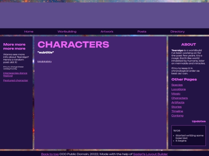Open the Artifacts page link
The height and width of the screenshot is (156, 209).
[x=178, y=102]
